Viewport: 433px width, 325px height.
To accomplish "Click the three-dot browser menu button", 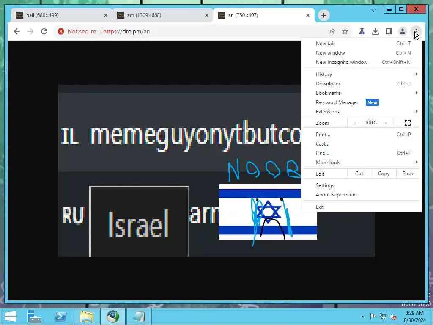I will [416, 31].
